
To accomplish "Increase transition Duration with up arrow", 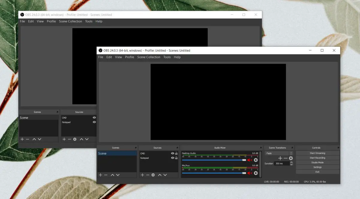I will tap(291, 162).
